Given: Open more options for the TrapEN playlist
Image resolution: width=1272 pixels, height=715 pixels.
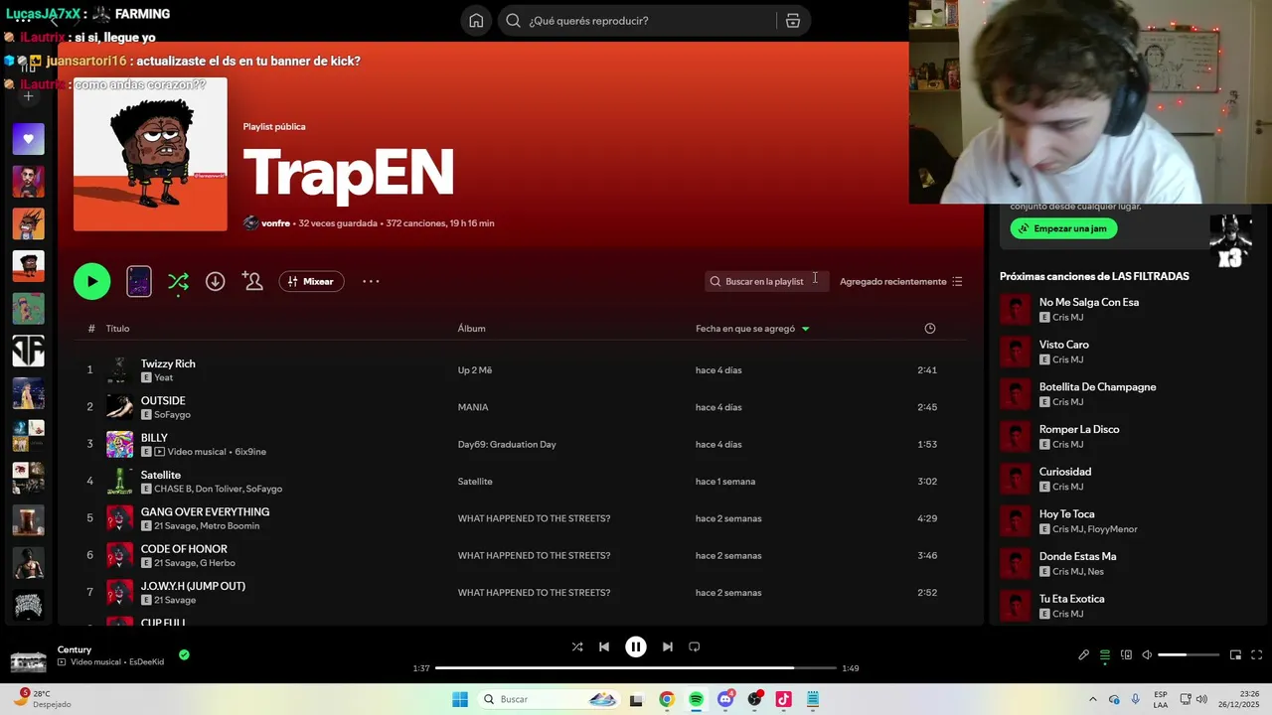Looking at the screenshot, I should (x=371, y=281).
